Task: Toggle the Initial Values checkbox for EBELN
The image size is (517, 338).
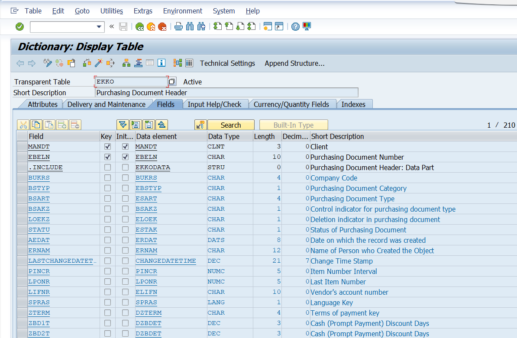Action: pyautogui.click(x=125, y=157)
